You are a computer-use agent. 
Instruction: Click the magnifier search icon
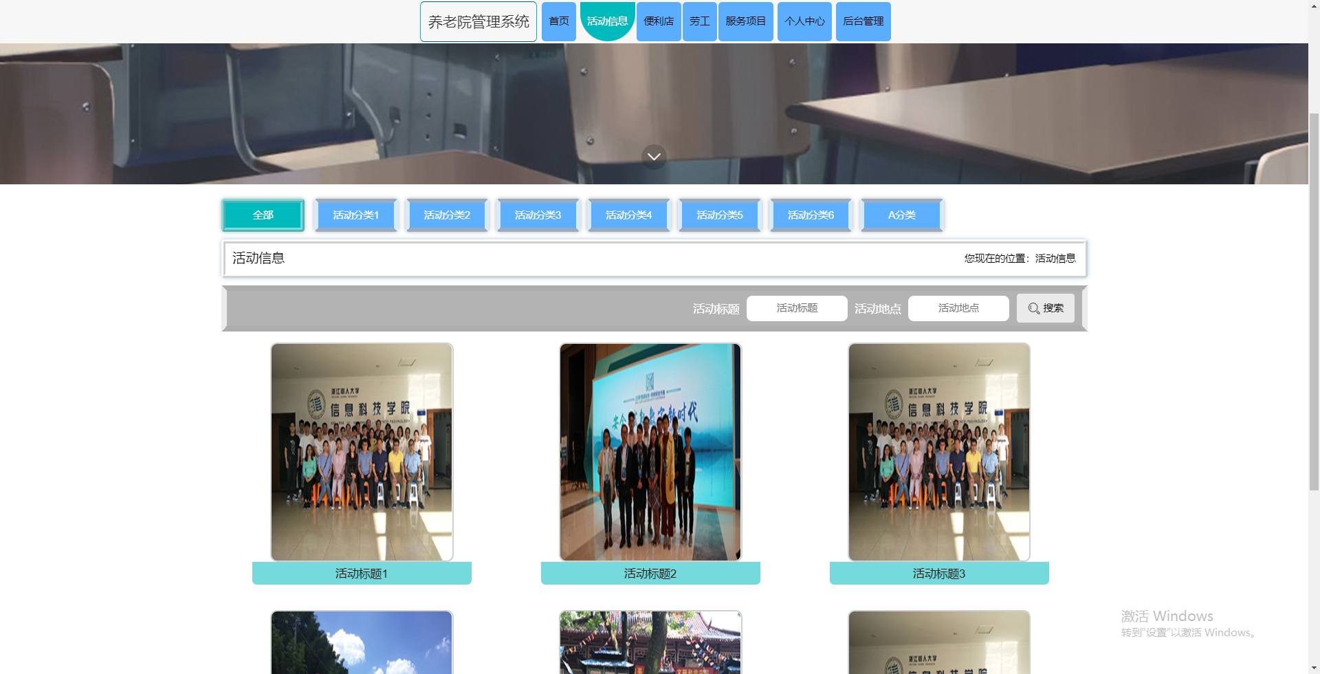[1034, 308]
